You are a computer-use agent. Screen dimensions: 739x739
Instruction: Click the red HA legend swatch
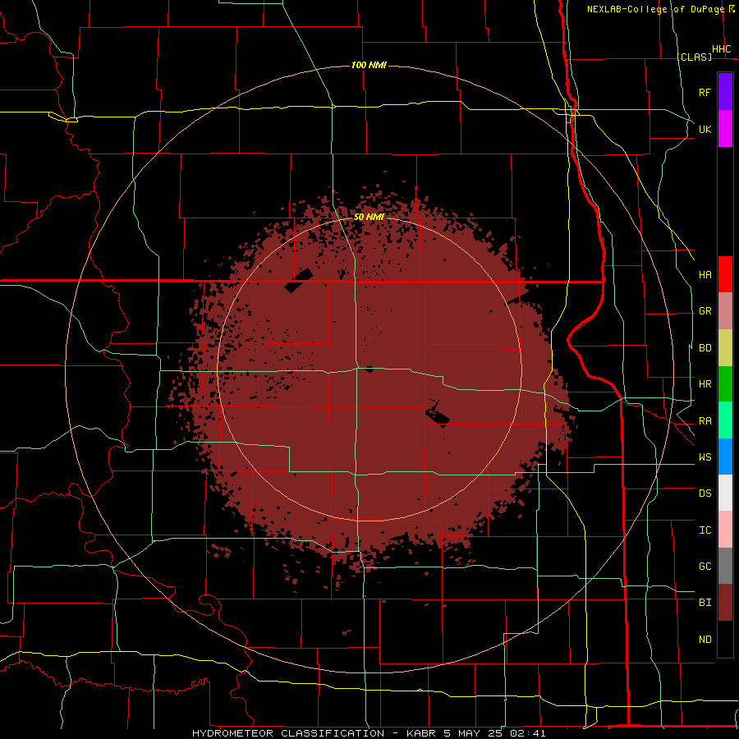725,274
